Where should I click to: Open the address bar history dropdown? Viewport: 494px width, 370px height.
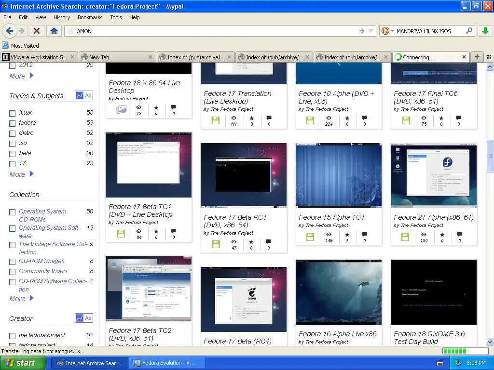coord(371,31)
